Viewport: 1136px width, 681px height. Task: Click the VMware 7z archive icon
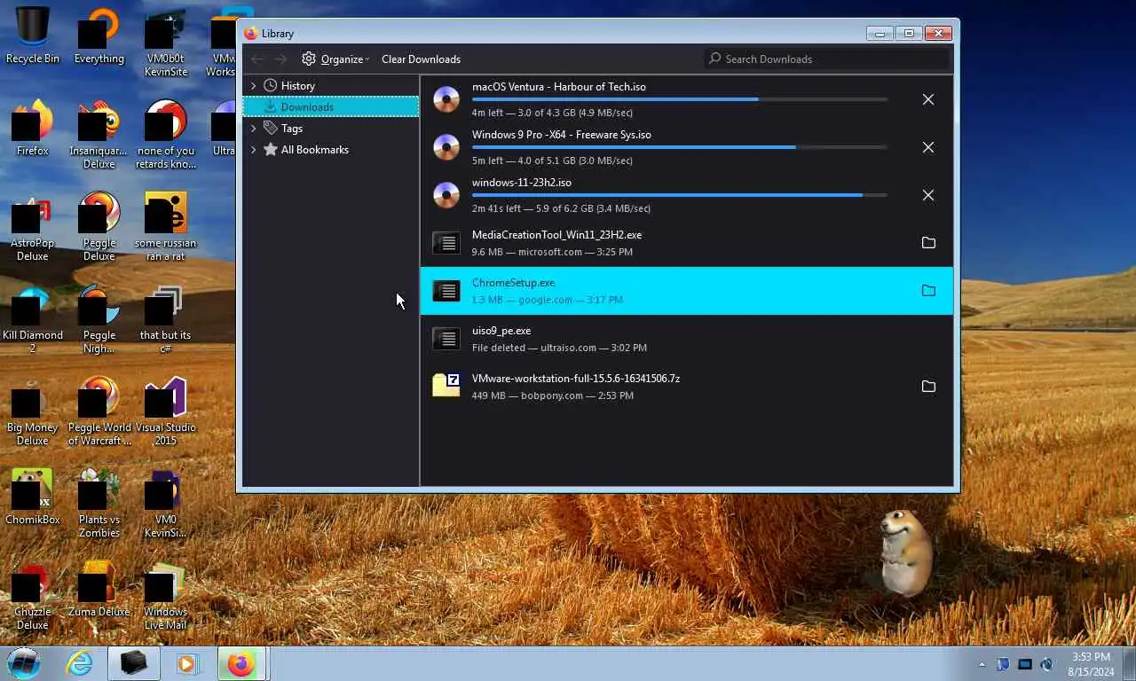click(x=446, y=385)
